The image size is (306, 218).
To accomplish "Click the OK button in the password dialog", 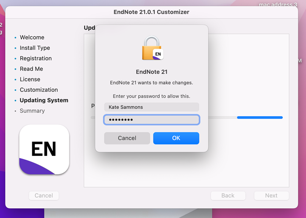I will (x=176, y=138).
